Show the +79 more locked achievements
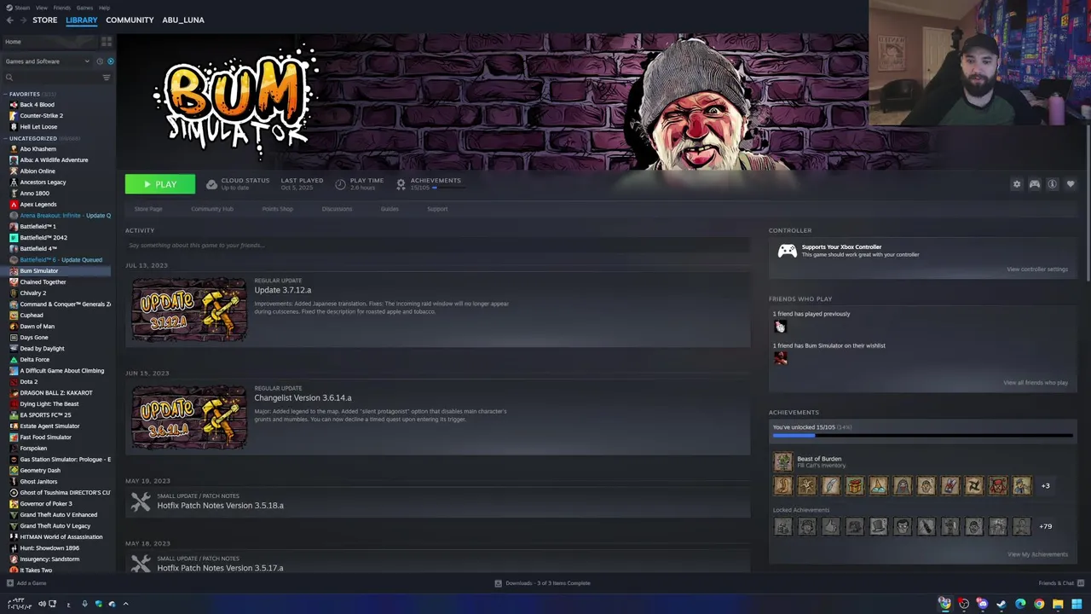The height and width of the screenshot is (614, 1091). [x=1046, y=526]
